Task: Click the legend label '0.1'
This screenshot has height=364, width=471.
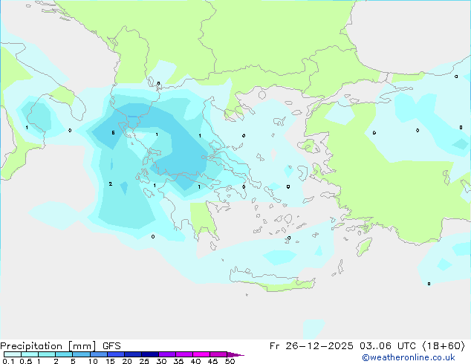Action: (x=8, y=361)
